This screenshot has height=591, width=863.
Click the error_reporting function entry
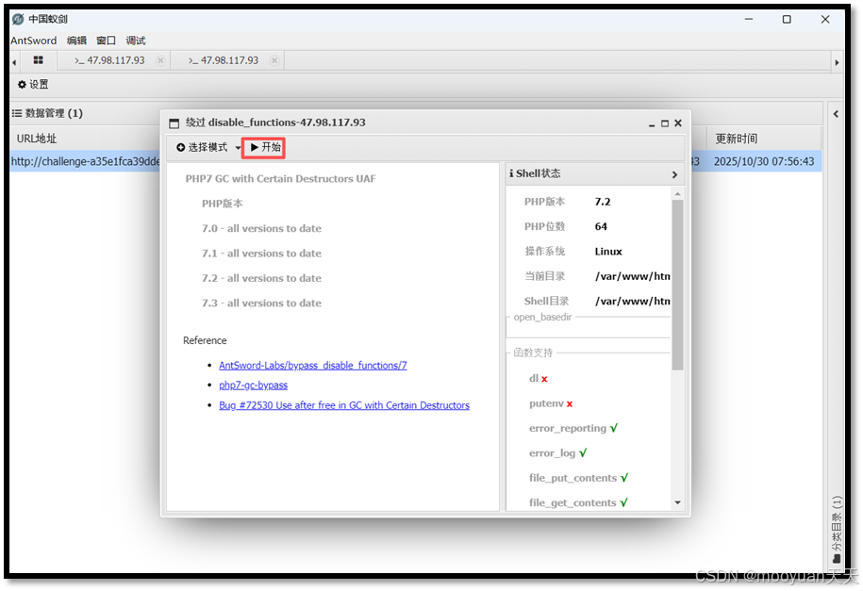[x=573, y=429]
